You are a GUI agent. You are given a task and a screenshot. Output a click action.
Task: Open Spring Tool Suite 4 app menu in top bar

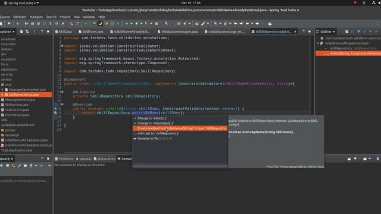coord(21,3)
